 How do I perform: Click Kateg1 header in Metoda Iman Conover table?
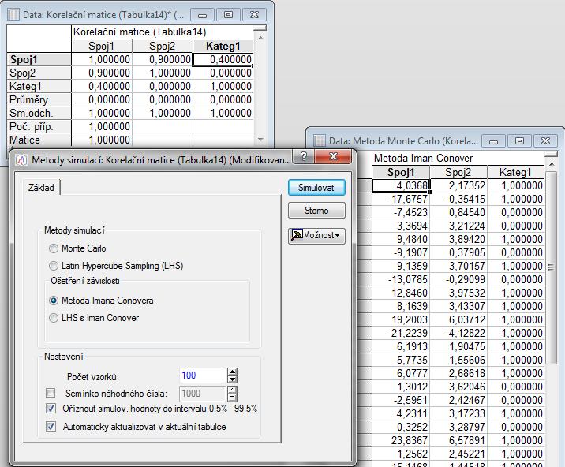(515, 172)
